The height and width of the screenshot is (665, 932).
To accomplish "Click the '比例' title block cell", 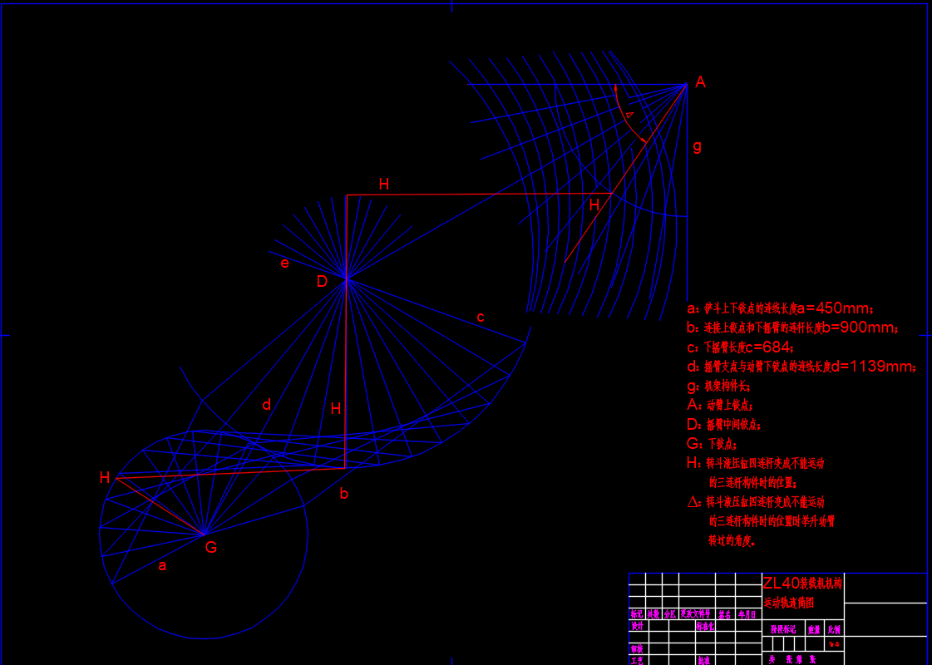I will point(834,628).
